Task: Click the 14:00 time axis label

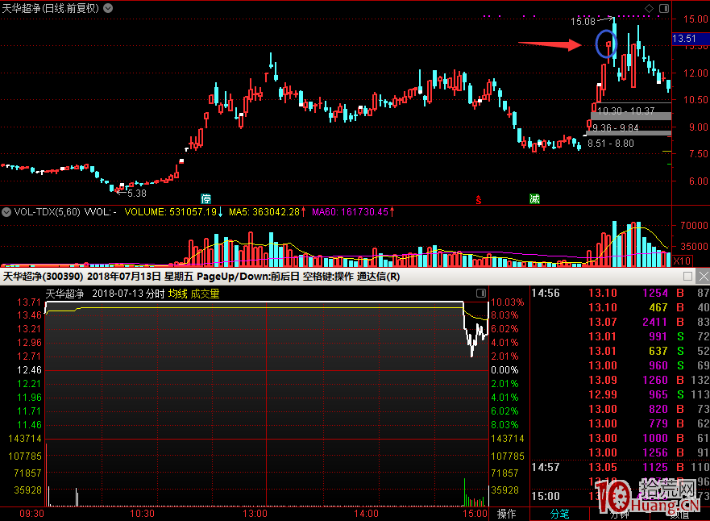Action: [x=366, y=514]
